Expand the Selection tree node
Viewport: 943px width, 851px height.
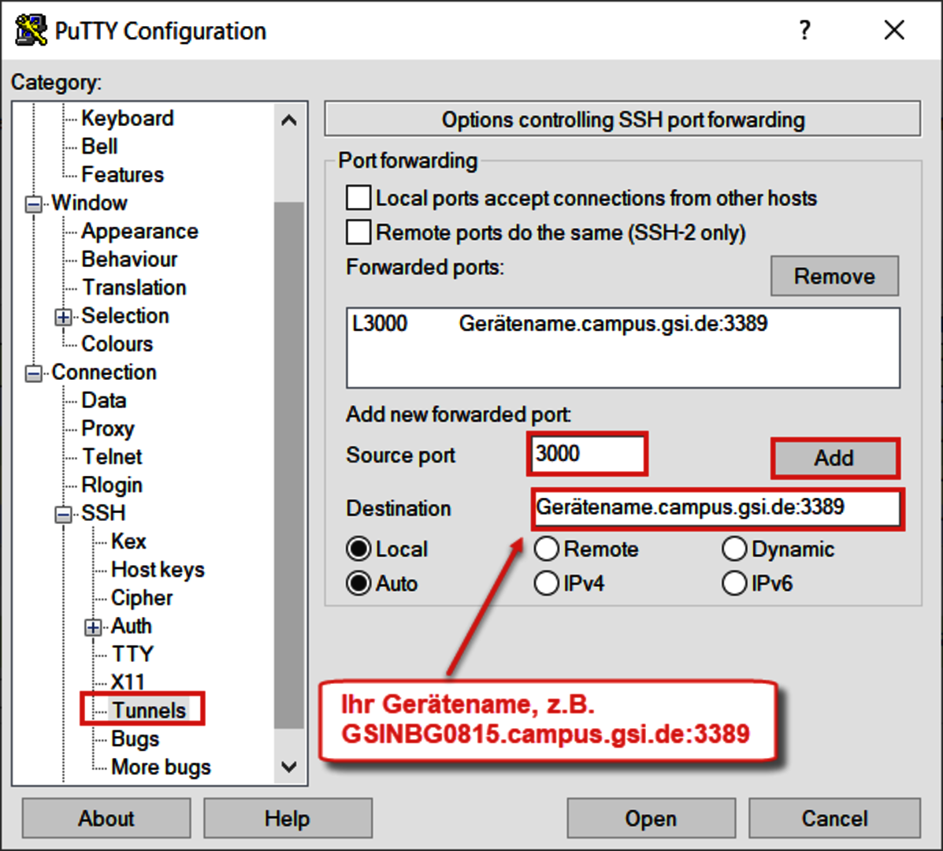tap(64, 317)
